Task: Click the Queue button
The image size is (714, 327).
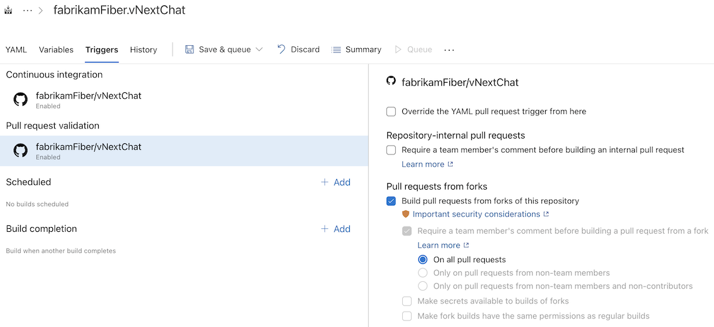Action: point(413,49)
